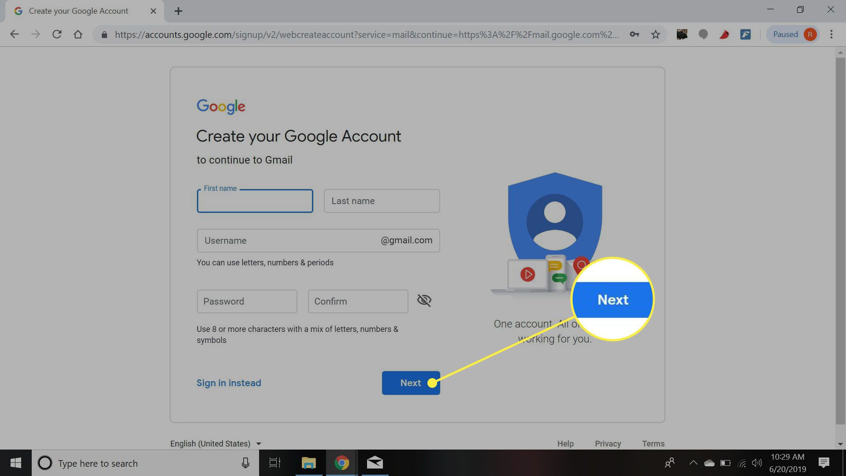The width and height of the screenshot is (846, 476).
Task: Go back using browser back arrow
Action: [x=15, y=34]
